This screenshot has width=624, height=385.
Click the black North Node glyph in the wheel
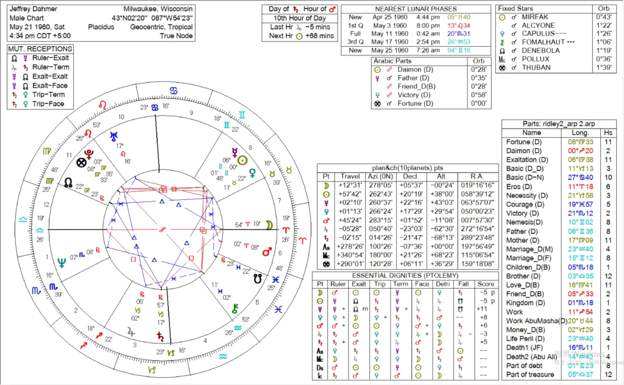click(x=68, y=182)
